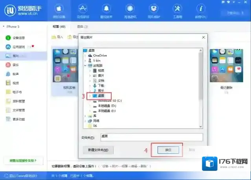The width and height of the screenshot is (251, 180).
Task: Select the top-level 桌面 root in tree
Action: click(89, 51)
